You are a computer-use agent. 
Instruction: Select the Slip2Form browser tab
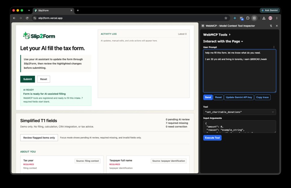coord(53,10)
